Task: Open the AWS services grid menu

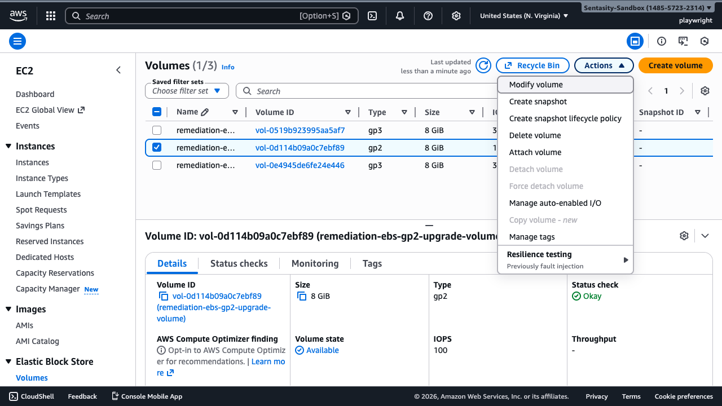Action: pos(51,16)
